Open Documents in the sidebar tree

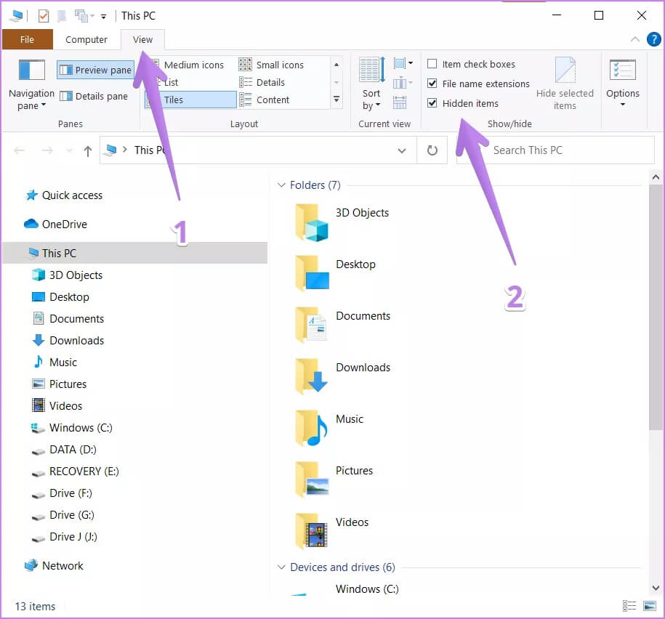[68, 319]
